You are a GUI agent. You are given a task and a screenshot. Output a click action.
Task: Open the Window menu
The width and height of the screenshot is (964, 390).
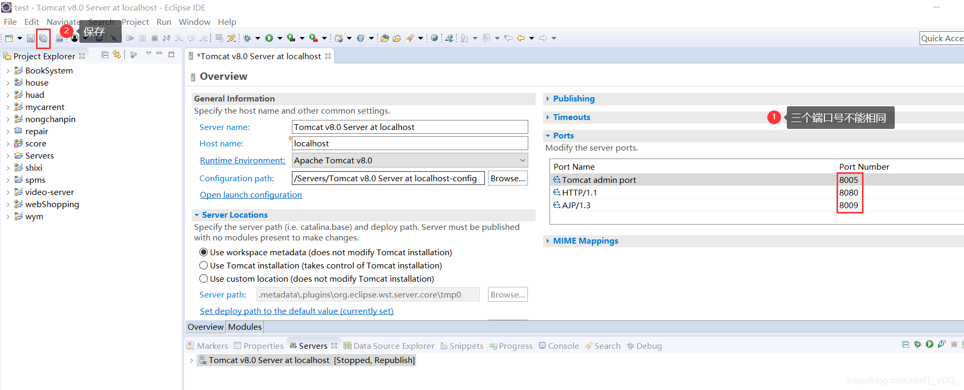(x=195, y=22)
